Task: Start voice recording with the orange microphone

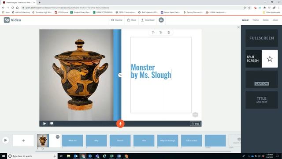Action: pyautogui.click(x=120, y=124)
